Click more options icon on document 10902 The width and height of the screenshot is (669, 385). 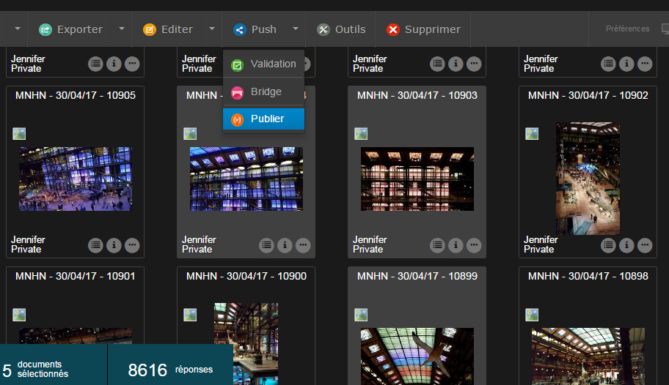(x=645, y=245)
